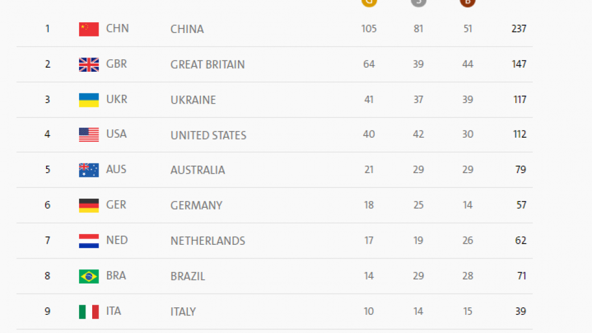The width and height of the screenshot is (592, 333).
Task: Click the NED country code
Action: (x=117, y=240)
